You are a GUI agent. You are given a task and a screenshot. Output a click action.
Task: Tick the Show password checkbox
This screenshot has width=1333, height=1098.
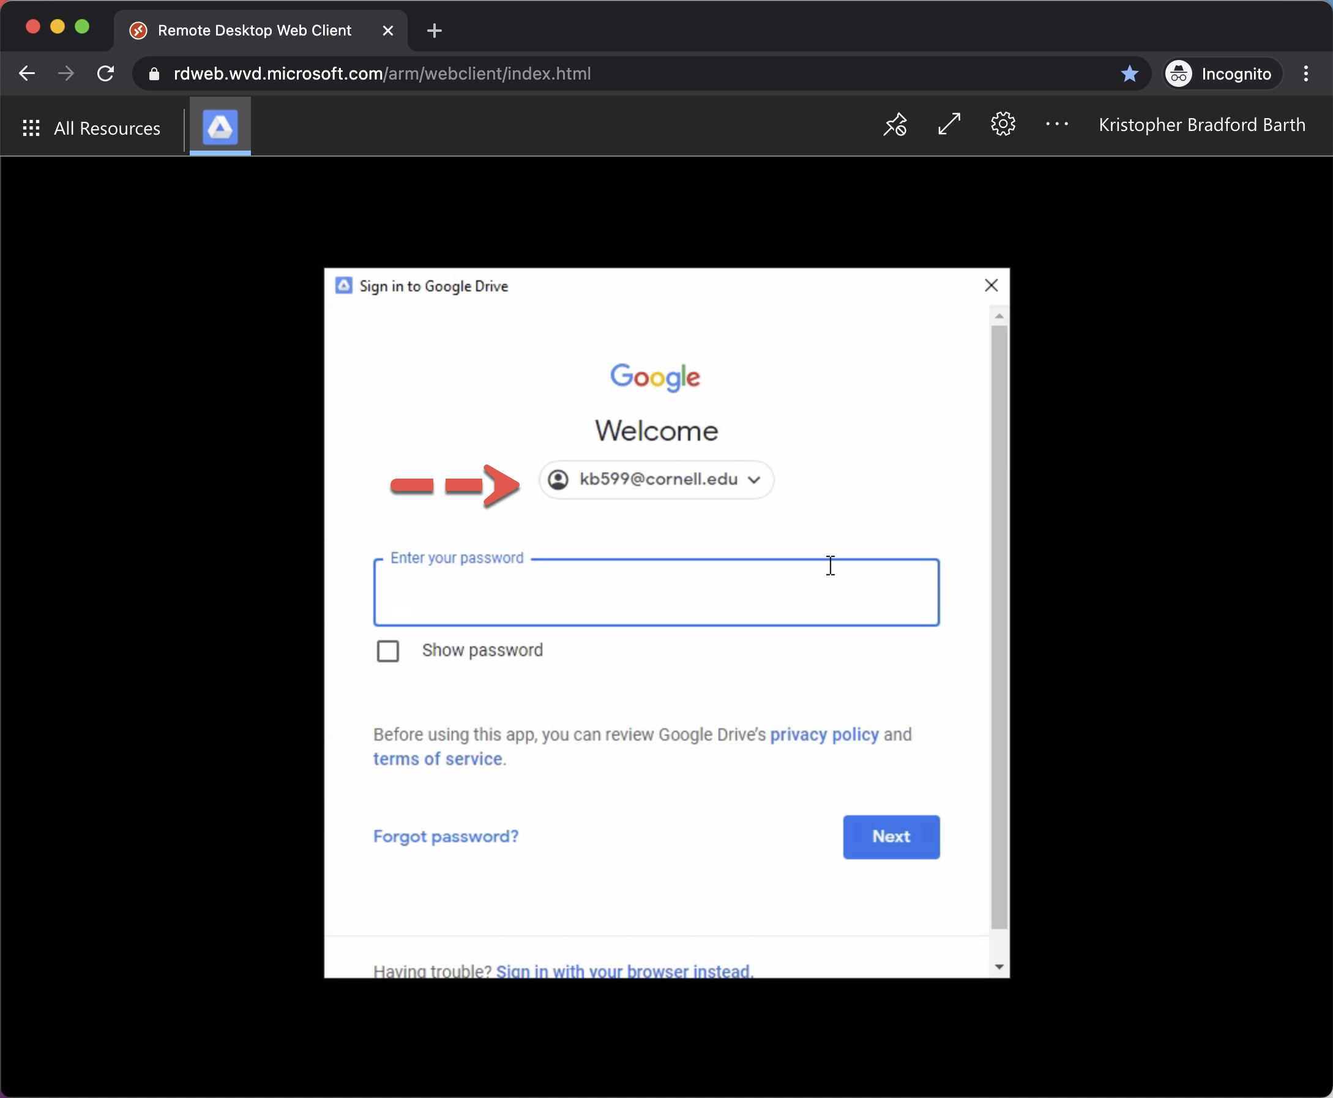[387, 650]
